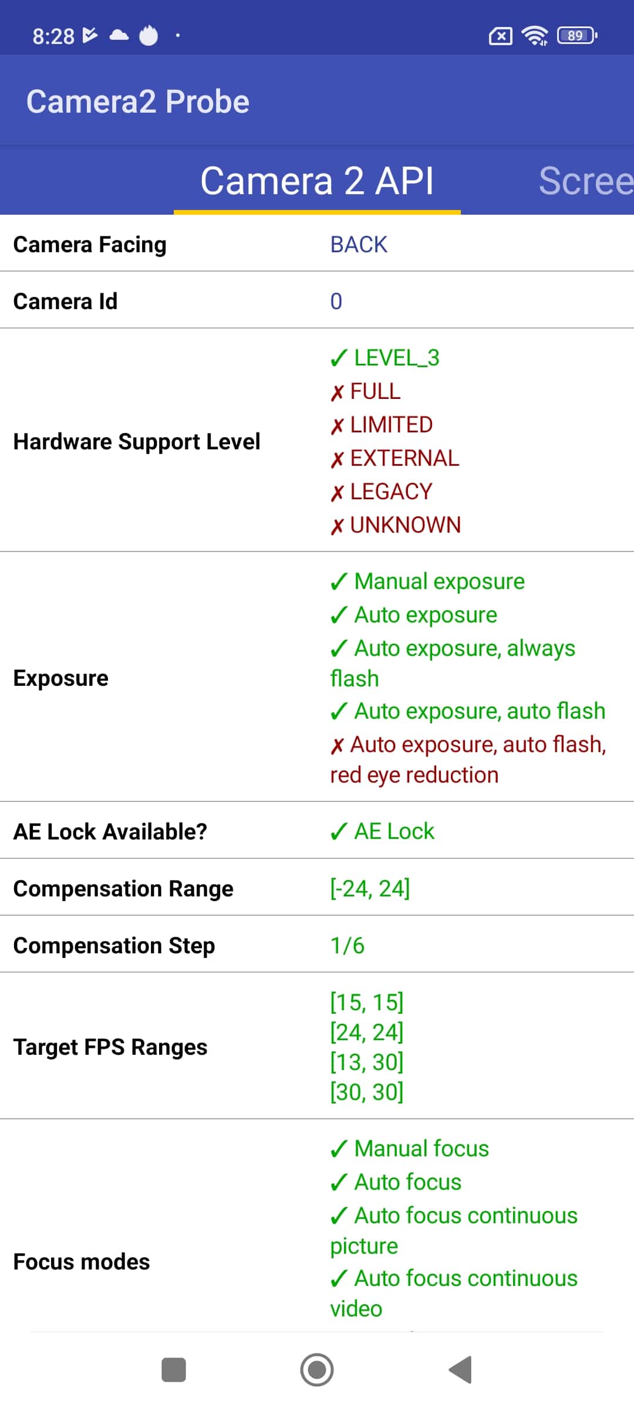Select the Compensation Range [-24, 24] value

click(x=370, y=888)
